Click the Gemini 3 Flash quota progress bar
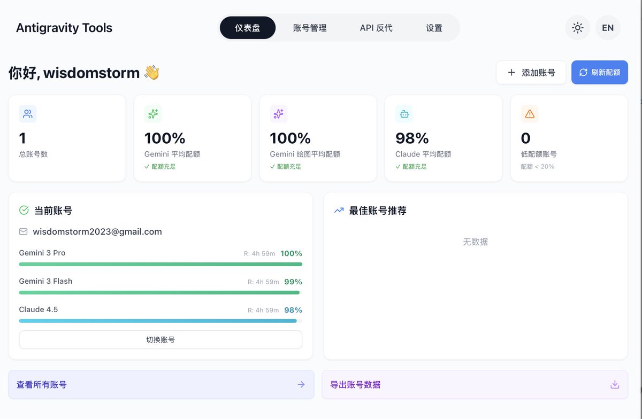 coord(160,292)
